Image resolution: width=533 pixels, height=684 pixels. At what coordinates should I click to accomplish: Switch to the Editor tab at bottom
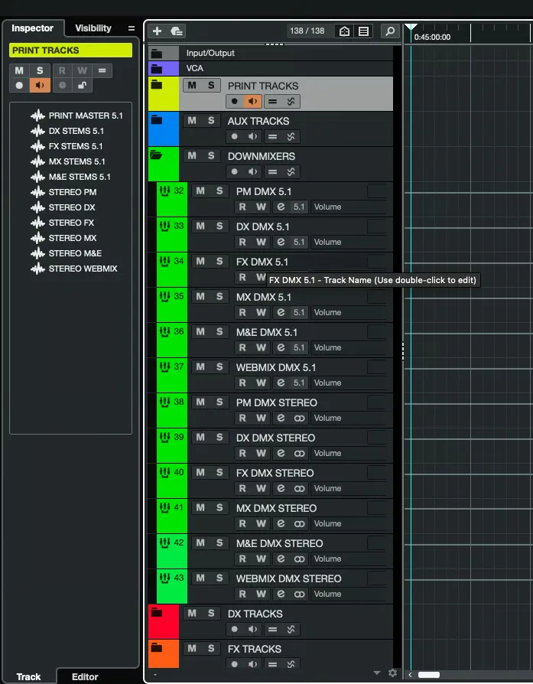[85, 676]
